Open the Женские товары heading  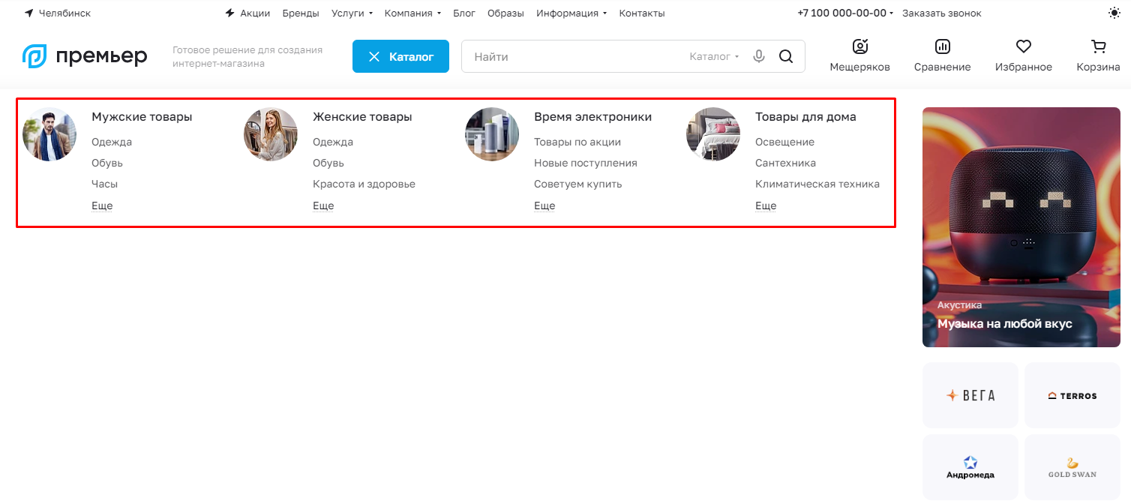coord(362,117)
